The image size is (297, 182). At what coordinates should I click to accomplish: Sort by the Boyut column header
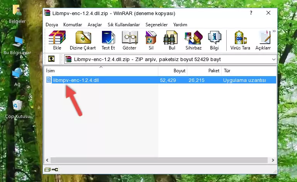173,71
